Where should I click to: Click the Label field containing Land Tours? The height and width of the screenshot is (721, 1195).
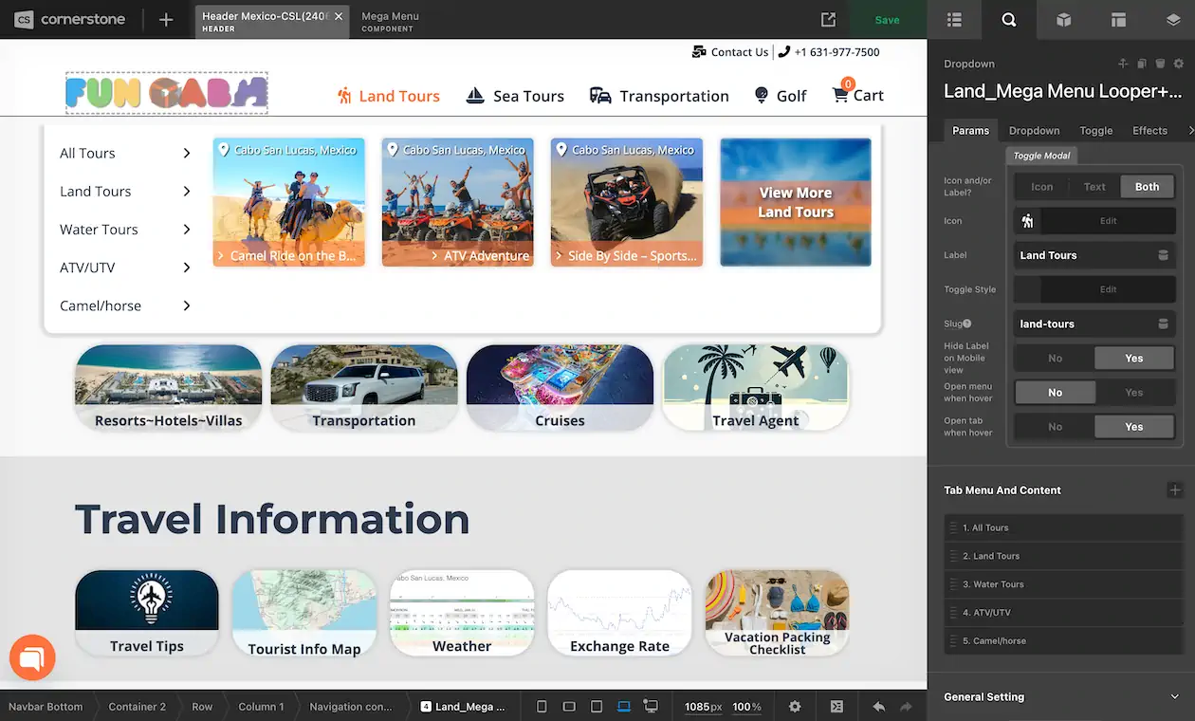click(x=1083, y=255)
